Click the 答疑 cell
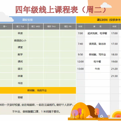This screenshot has width=121, height=121. 20,98
